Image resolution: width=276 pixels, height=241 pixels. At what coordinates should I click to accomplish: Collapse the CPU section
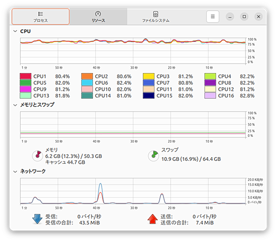[16, 31]
